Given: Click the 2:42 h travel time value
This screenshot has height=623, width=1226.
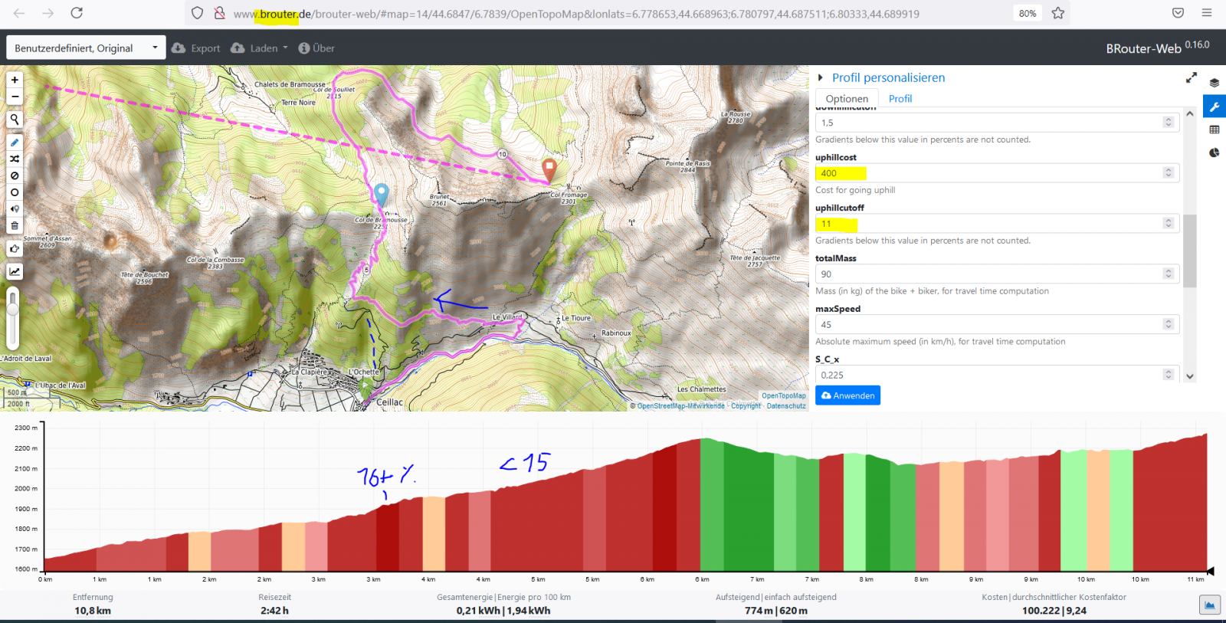Looking at the screenshot, I should (x=274, y=611).
